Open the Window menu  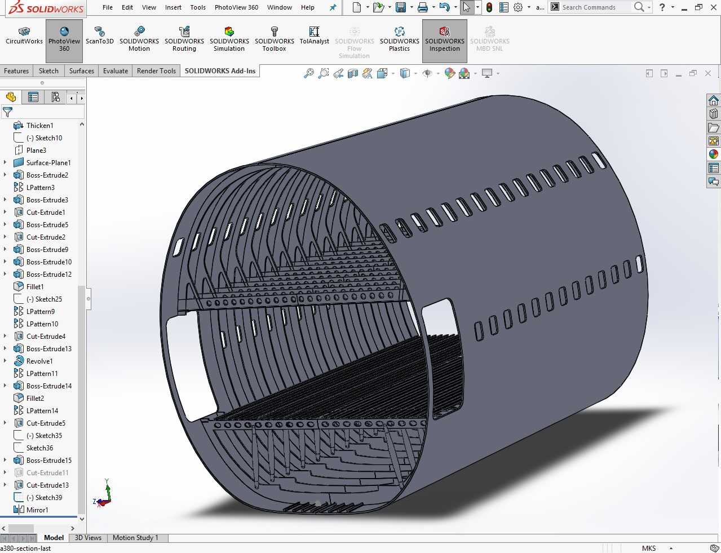pos(280,7)
